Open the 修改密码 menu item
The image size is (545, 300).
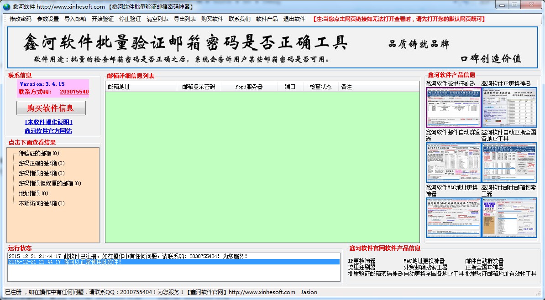click(21, 19)
